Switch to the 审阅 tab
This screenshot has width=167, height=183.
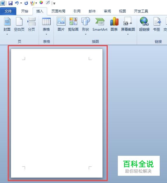click(x=107, y=11)
